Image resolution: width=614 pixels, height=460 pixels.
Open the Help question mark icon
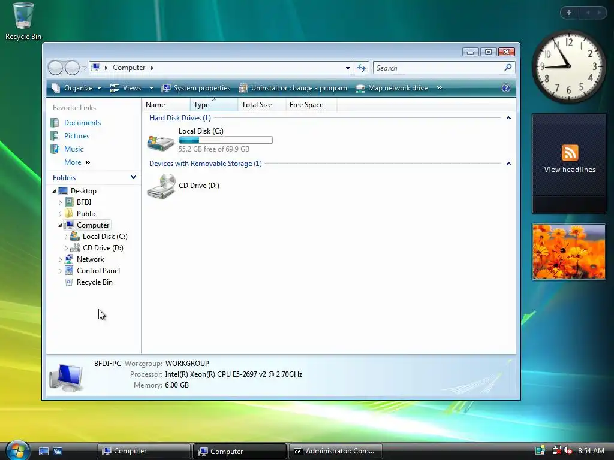pyautogui.click(x=506, y=88)
